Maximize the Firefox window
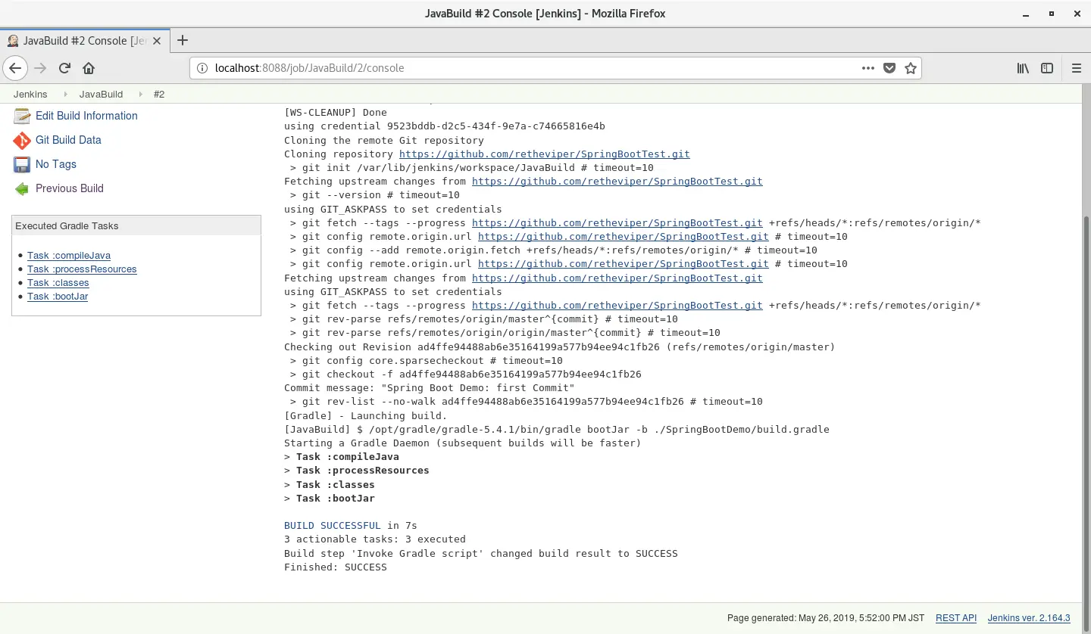This screenshot has height=634, width=1091. 1052,14
